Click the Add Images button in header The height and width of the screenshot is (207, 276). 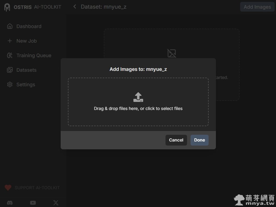coord(257,7)
